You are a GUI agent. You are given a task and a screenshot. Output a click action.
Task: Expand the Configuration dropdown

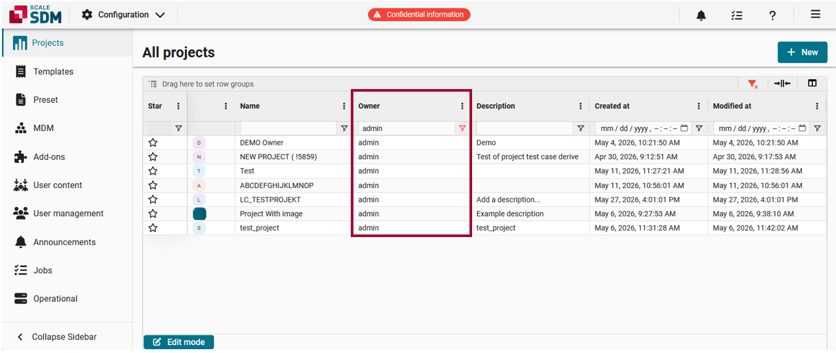coord(123,14)
